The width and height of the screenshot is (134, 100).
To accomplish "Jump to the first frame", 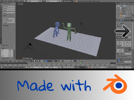I will [64, 67].
